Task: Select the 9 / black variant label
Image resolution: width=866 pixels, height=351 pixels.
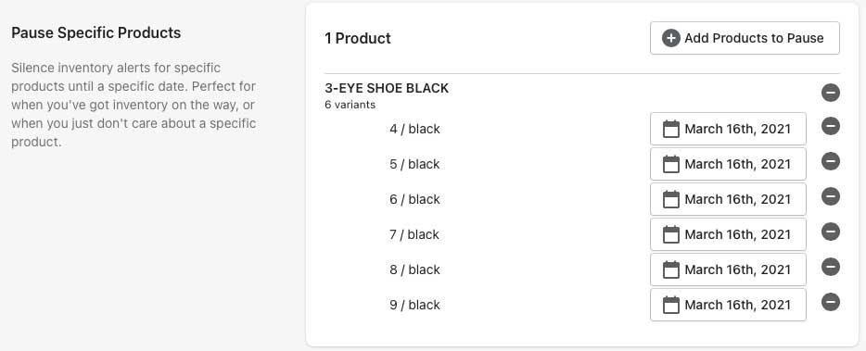Action: click(414, 305)
